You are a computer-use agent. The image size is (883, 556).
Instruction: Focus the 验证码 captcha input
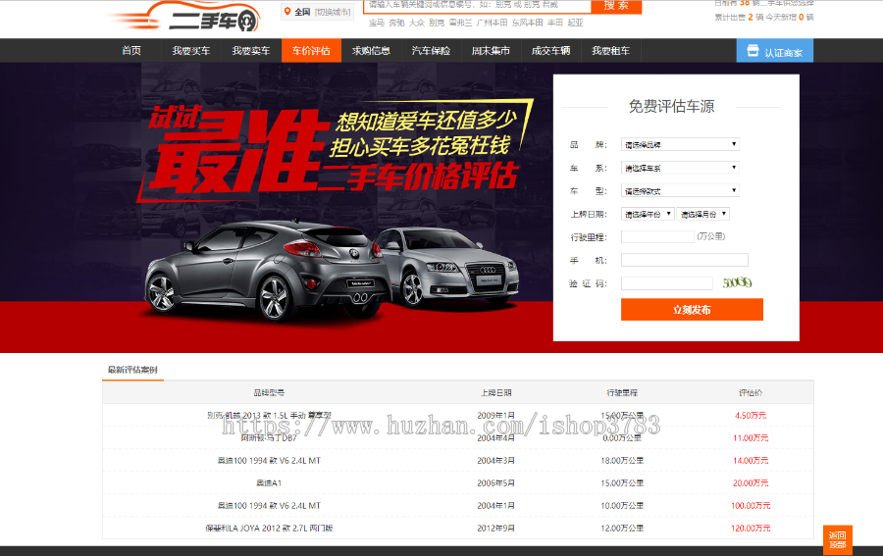tap(667, 283)
